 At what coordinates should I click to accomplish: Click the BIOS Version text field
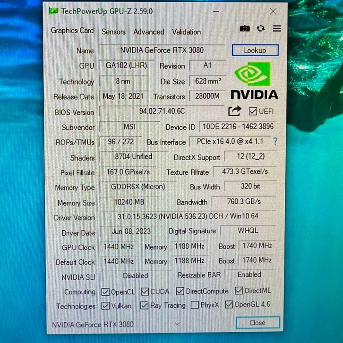click(x=162, y=112)
